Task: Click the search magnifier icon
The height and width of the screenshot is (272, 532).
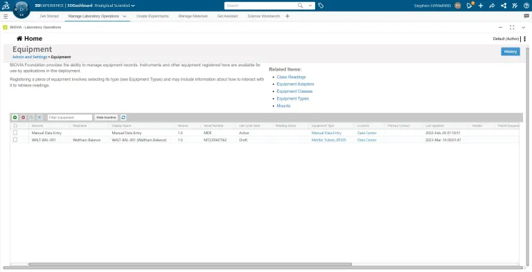Action: pos(300,6)
